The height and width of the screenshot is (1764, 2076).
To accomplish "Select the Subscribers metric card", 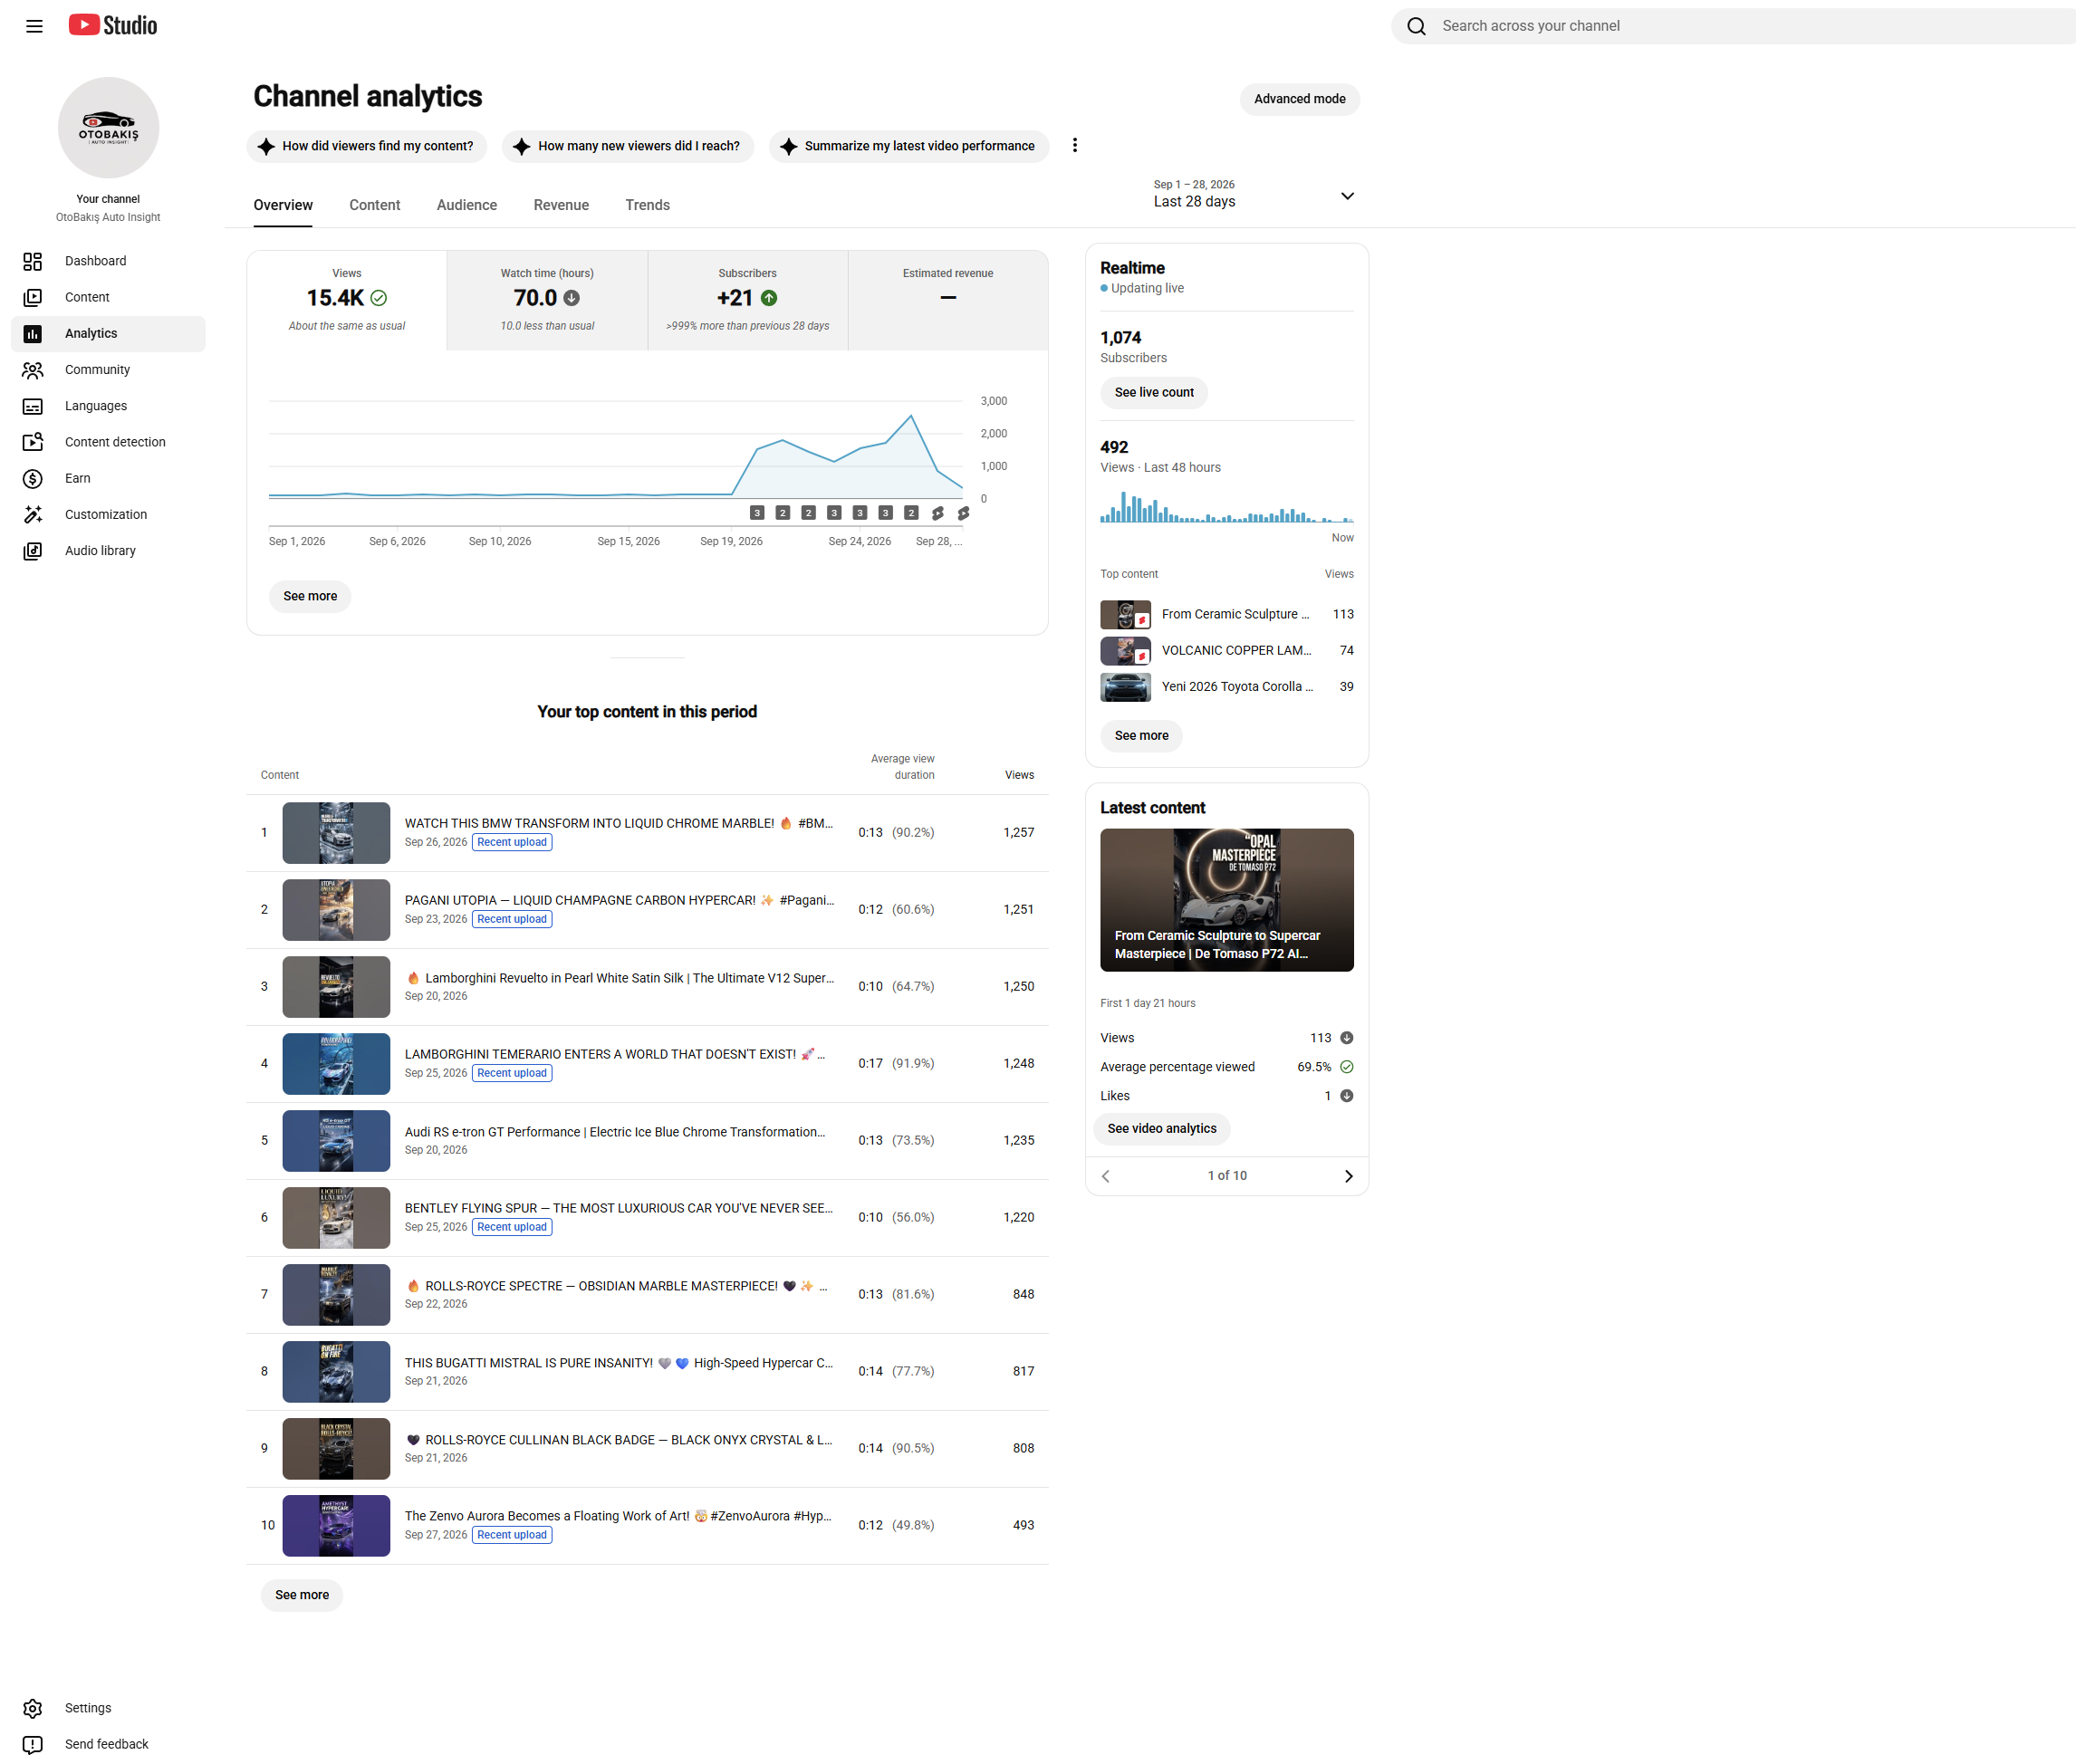I will tap(748, 300).
